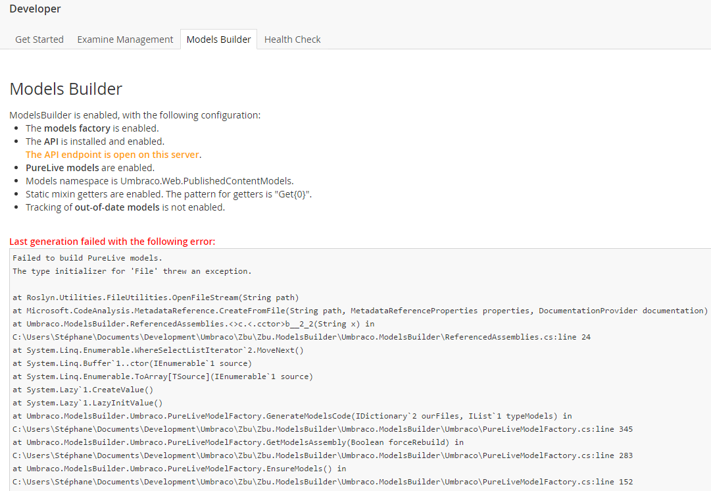Click Lazy CreateValue stack line
The height and width of the screenshot is (491, 711).
[83, 390]
